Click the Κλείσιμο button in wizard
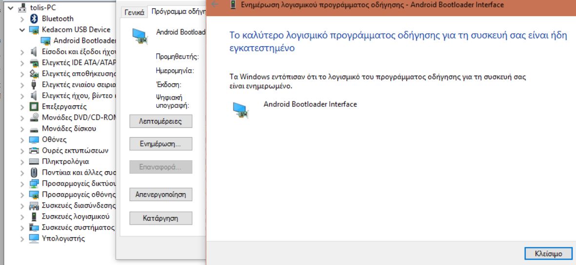The image size is (576, 265). pyautogui.click(x=548, y=254)
